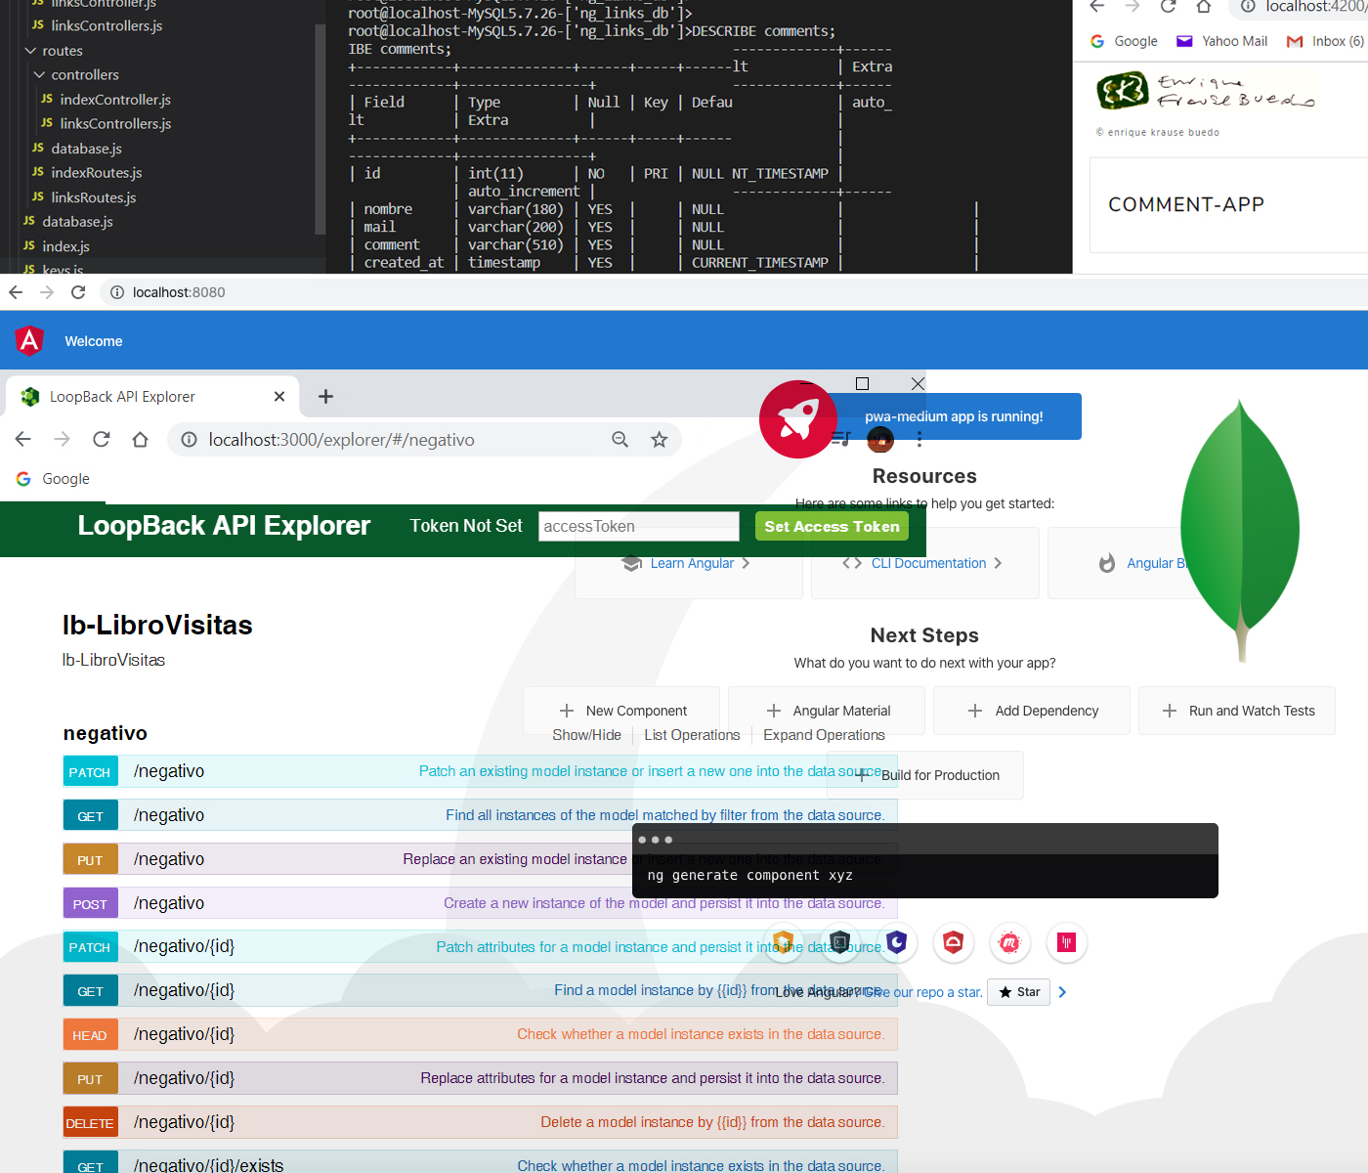Expand the HEAD /negativo/{id} operation
Image resolution: width=1368 pixels, height=1173 pixels.
[x=480, y=1034]
